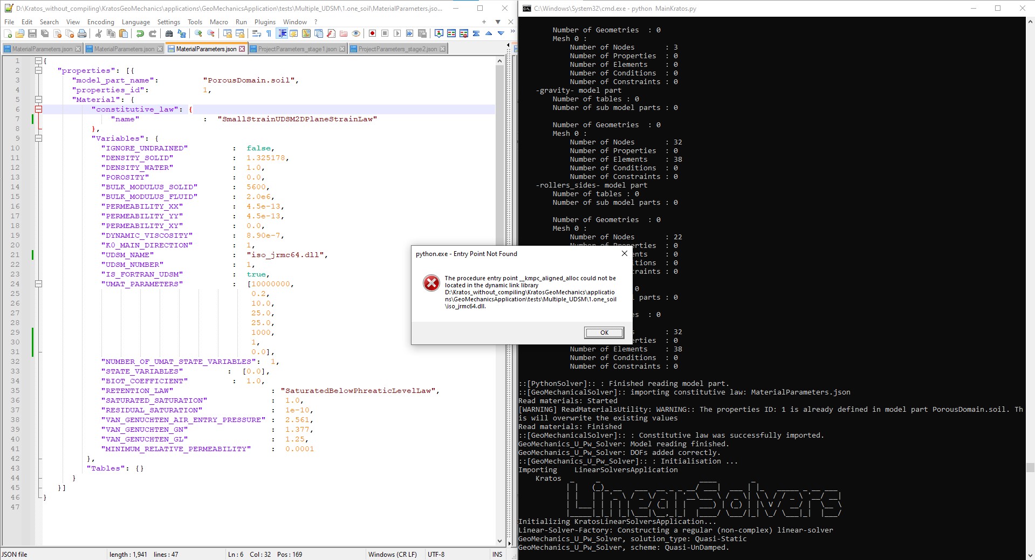The width and height of the screenshot is (1035, 560).
Task: Close all documents via toolbar
Action: click(x=70, y=33)
